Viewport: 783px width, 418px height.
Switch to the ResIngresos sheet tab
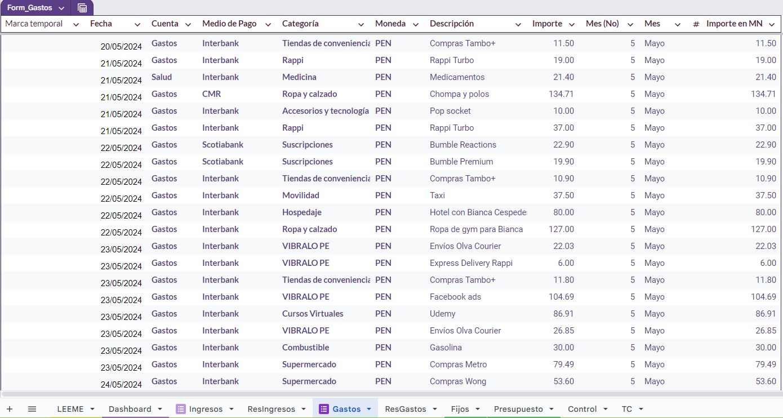click(271, 409)
